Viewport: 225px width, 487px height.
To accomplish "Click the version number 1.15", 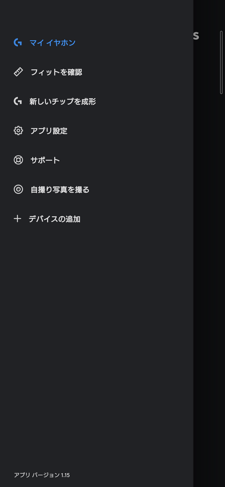I will [65, 475].
